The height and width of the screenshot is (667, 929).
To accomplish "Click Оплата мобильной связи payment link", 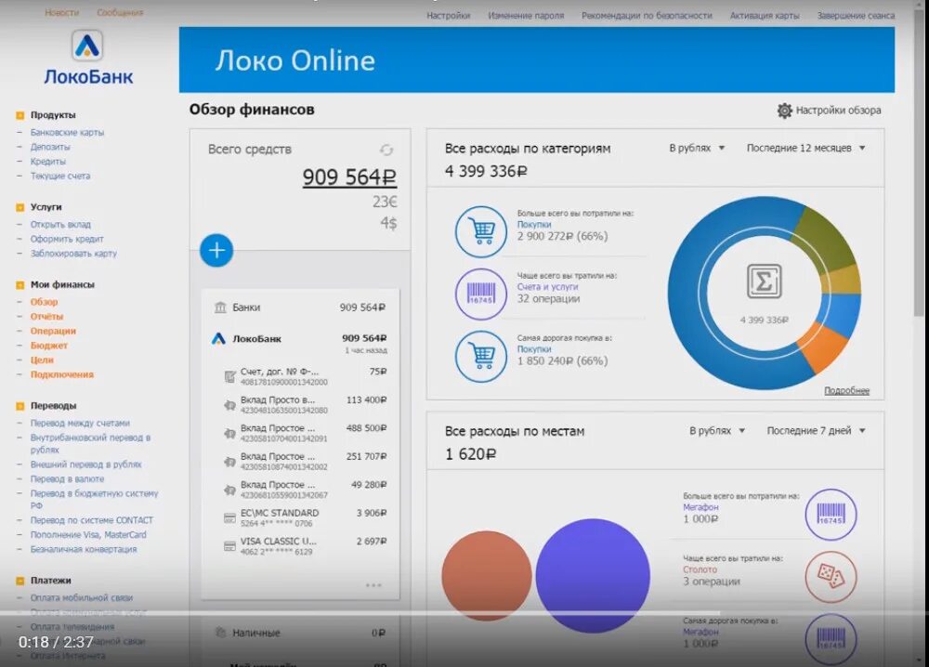I will pyautogui.click(x=82, y=597).
